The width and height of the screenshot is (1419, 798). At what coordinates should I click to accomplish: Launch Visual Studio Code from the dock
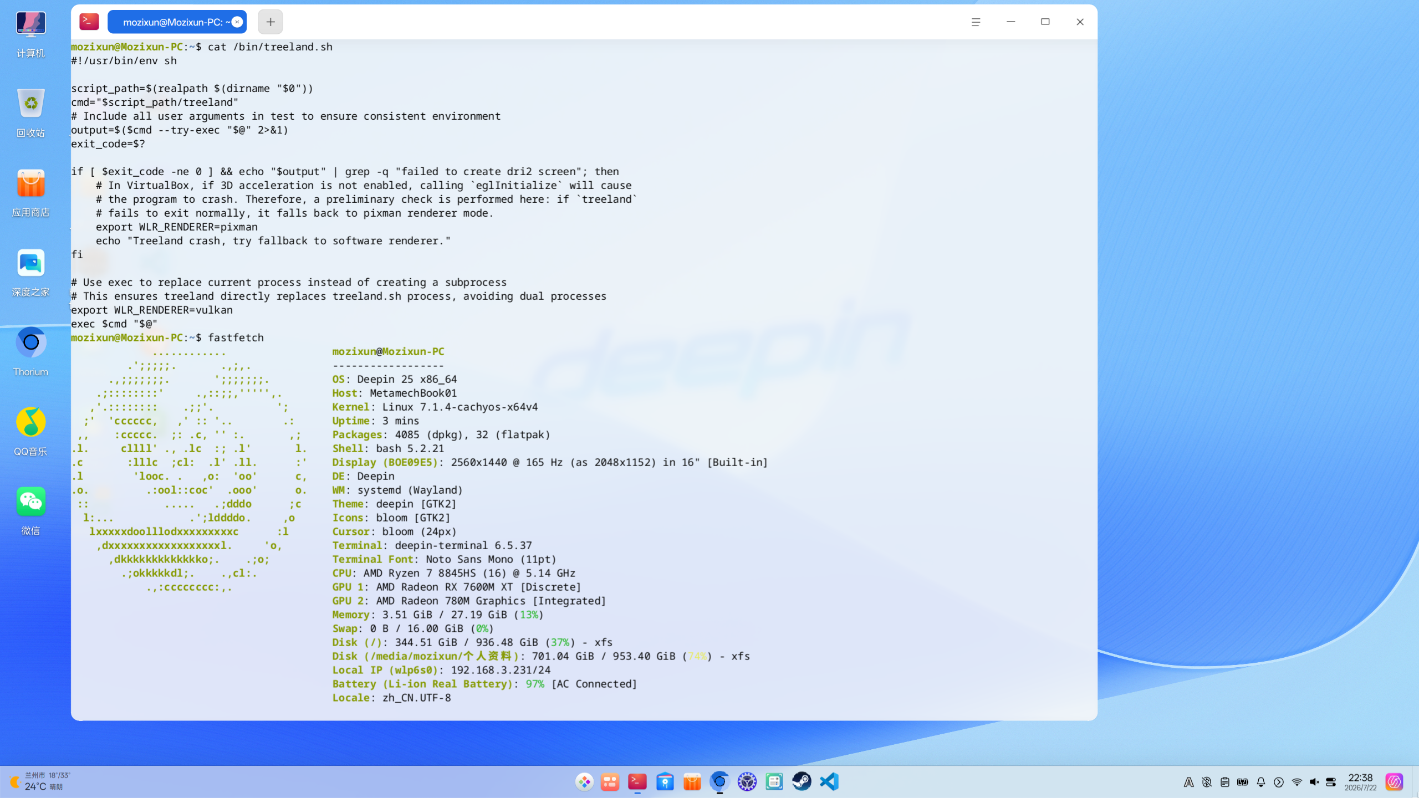click(x=829, y=782)
